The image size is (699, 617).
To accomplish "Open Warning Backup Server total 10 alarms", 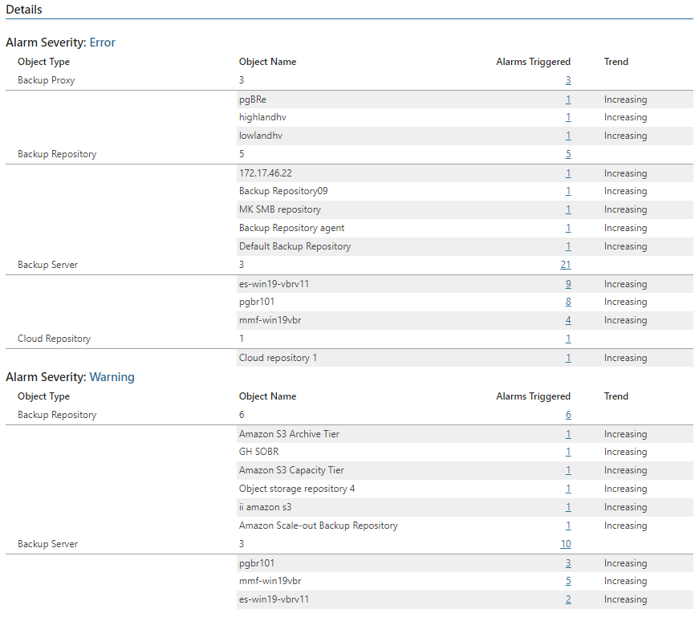I will click(565, 544).
